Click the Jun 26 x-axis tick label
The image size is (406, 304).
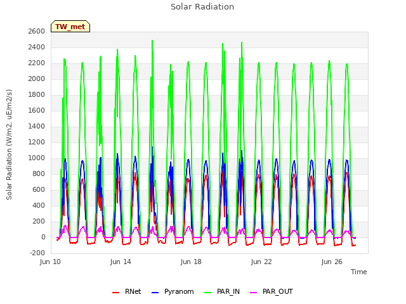(332, 262)
